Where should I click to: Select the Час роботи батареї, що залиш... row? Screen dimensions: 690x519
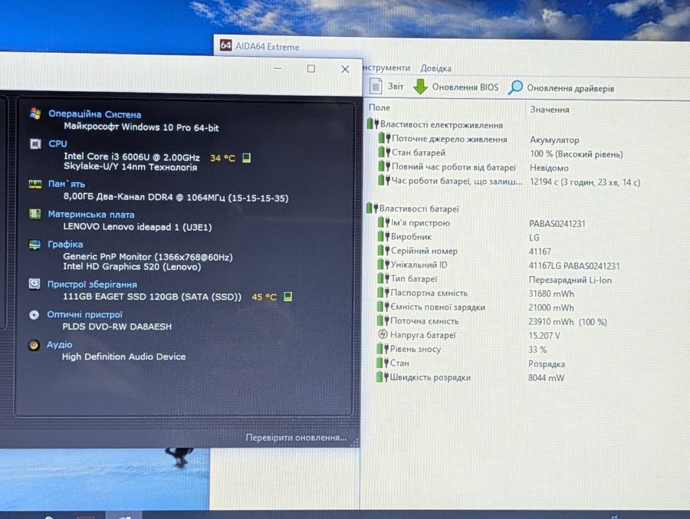(509, 181)
